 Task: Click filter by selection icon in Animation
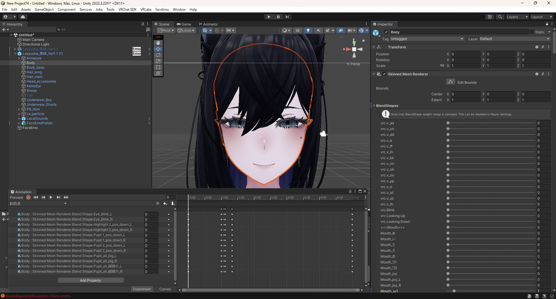click(x=158, y=204)
